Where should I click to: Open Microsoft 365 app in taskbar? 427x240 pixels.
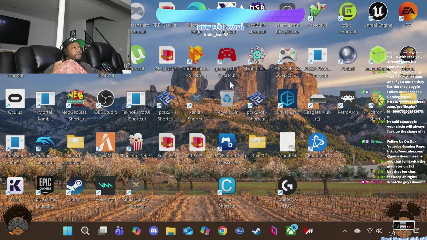pyautogui.click(x=205, y=231)
